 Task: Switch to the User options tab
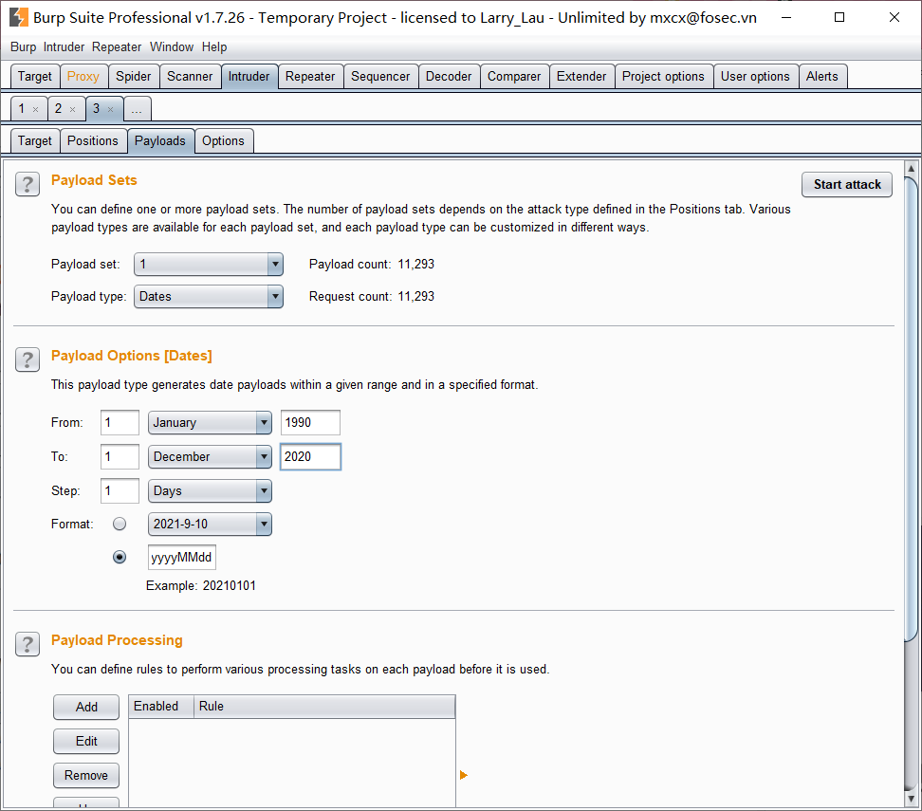coord(755,77)
